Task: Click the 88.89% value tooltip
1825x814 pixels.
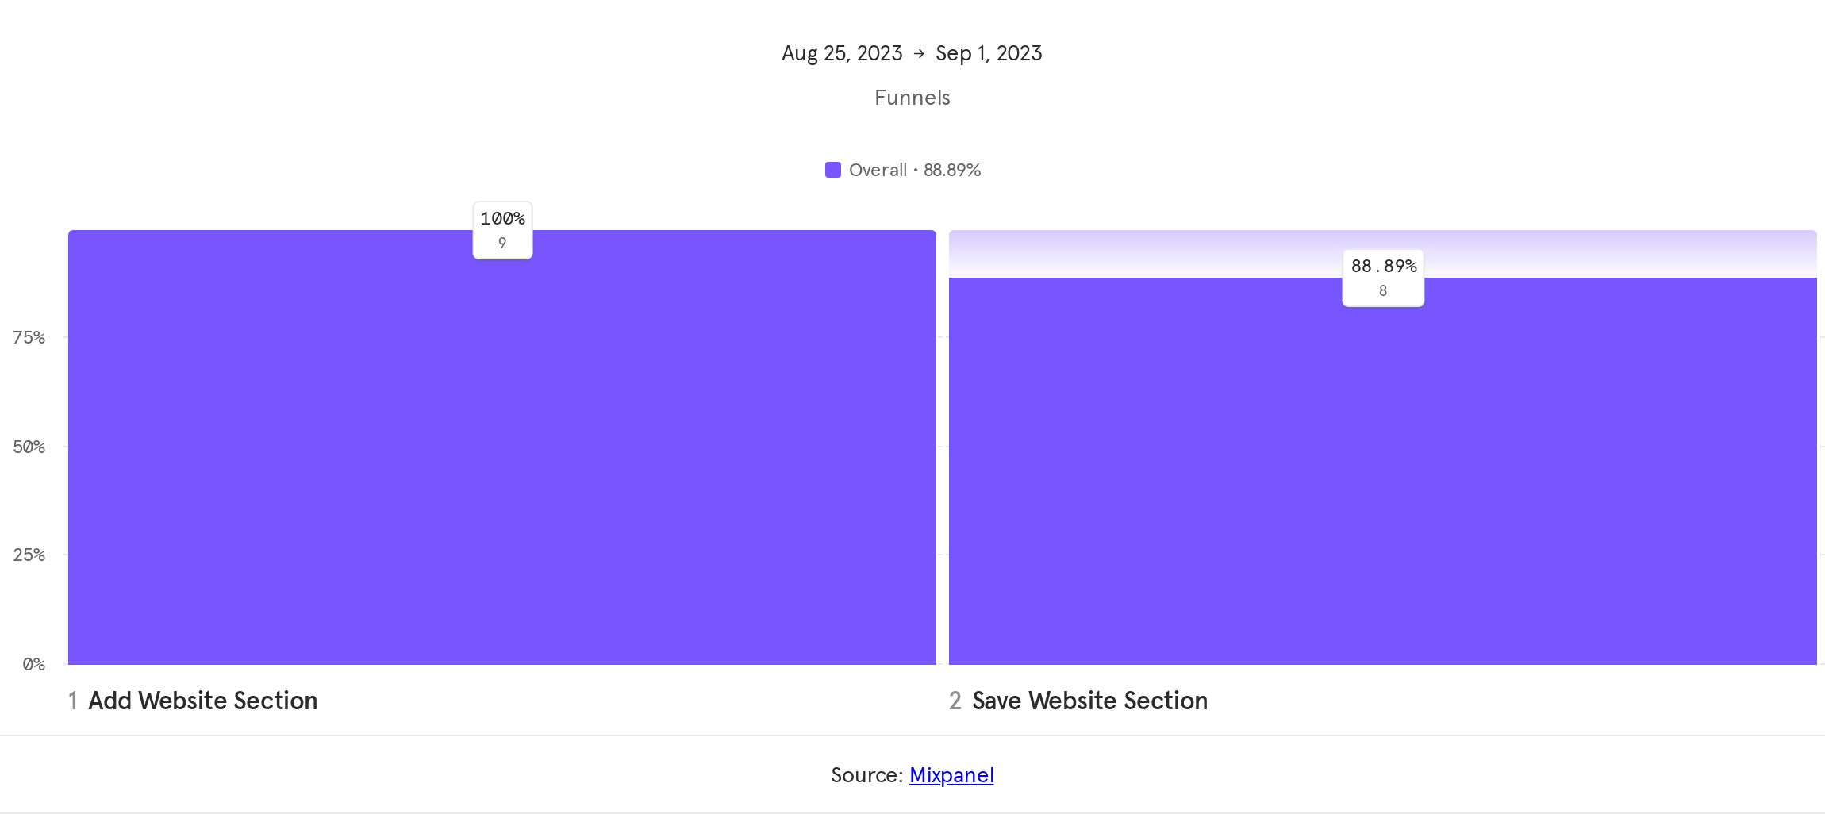Action: (1383, 278)
